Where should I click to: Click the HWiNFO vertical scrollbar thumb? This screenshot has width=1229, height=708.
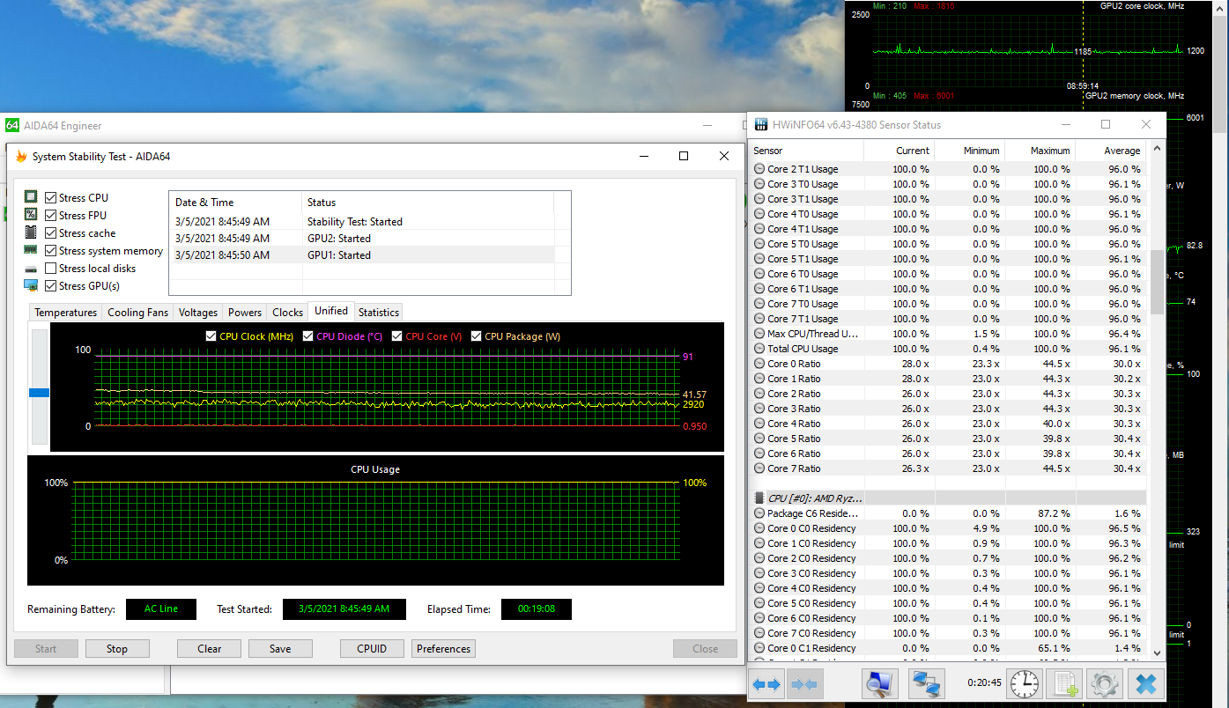[x=1158, y=282]
